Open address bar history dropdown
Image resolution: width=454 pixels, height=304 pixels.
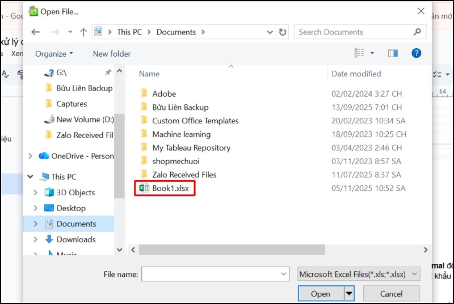click(270, 32)
